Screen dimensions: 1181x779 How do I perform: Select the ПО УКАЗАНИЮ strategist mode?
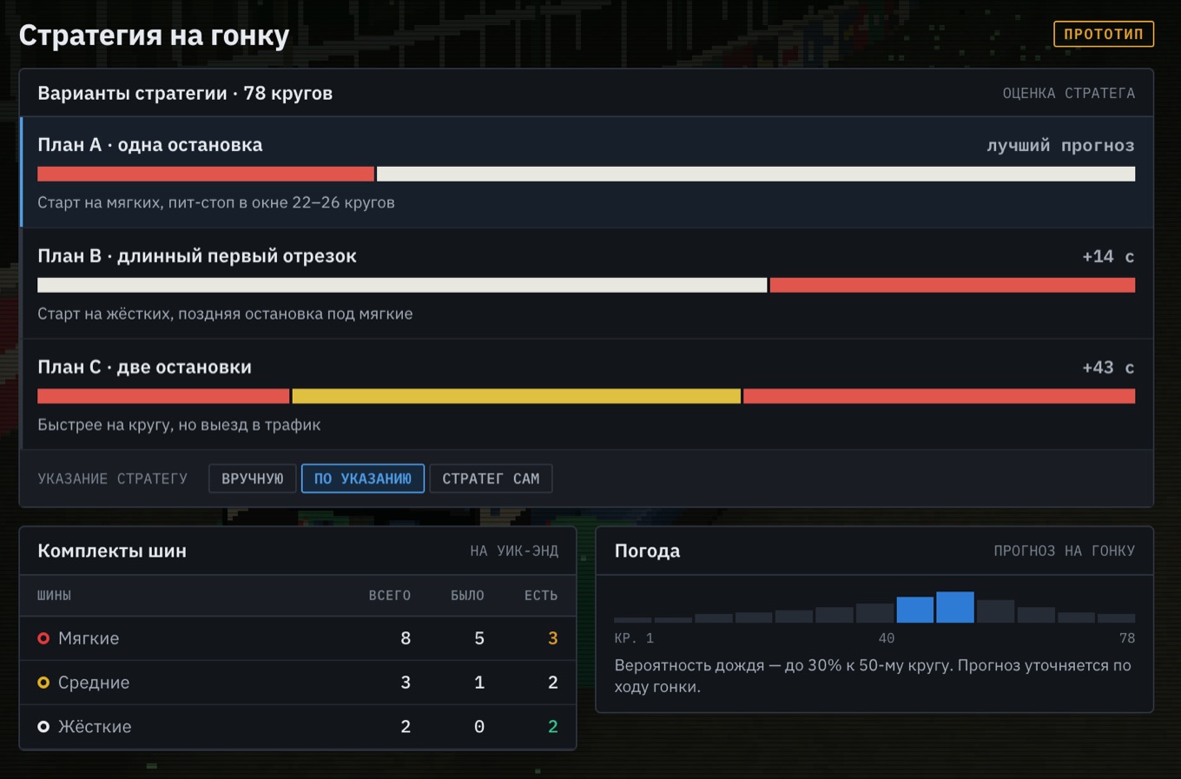point(363,479)
